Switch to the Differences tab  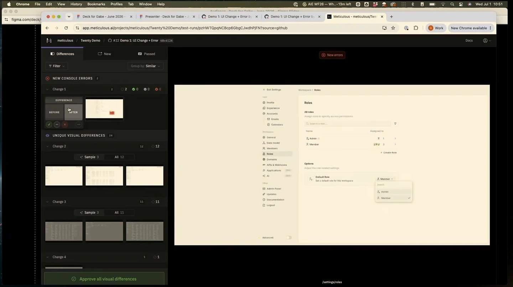(62, 54)
